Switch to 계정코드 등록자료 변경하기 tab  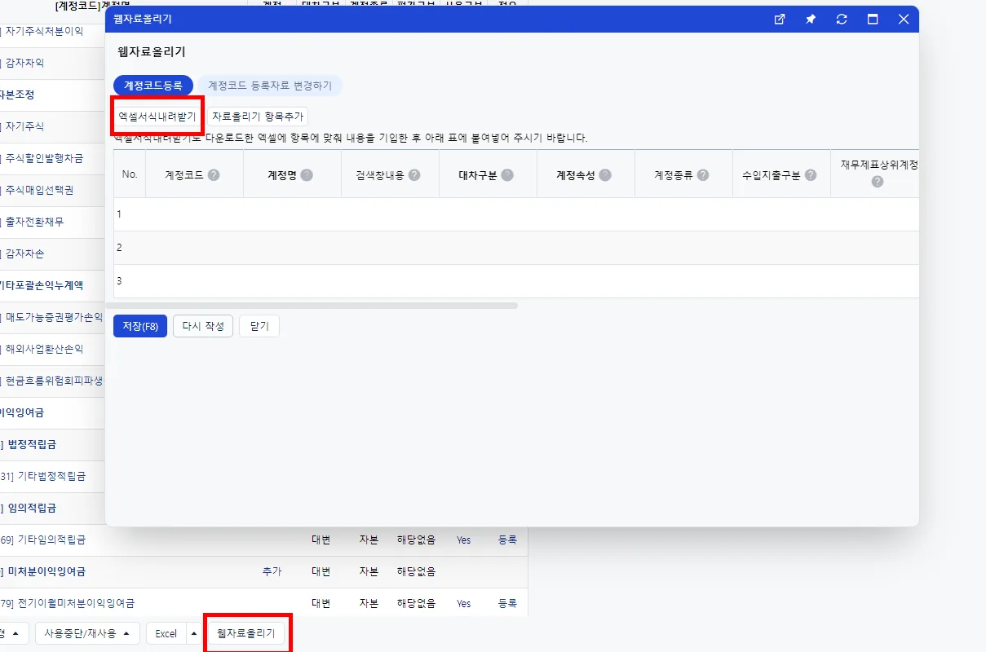(x=270, y=85)
